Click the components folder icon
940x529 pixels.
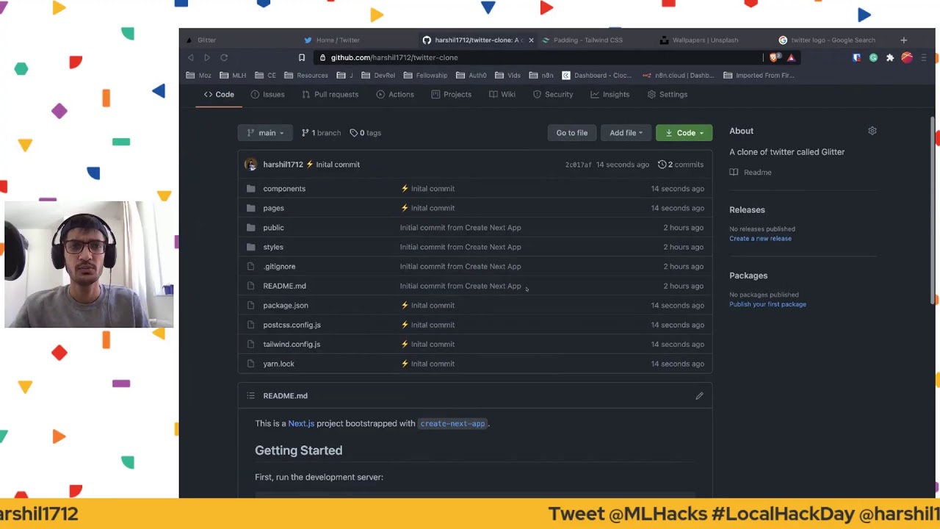point(250,189)
